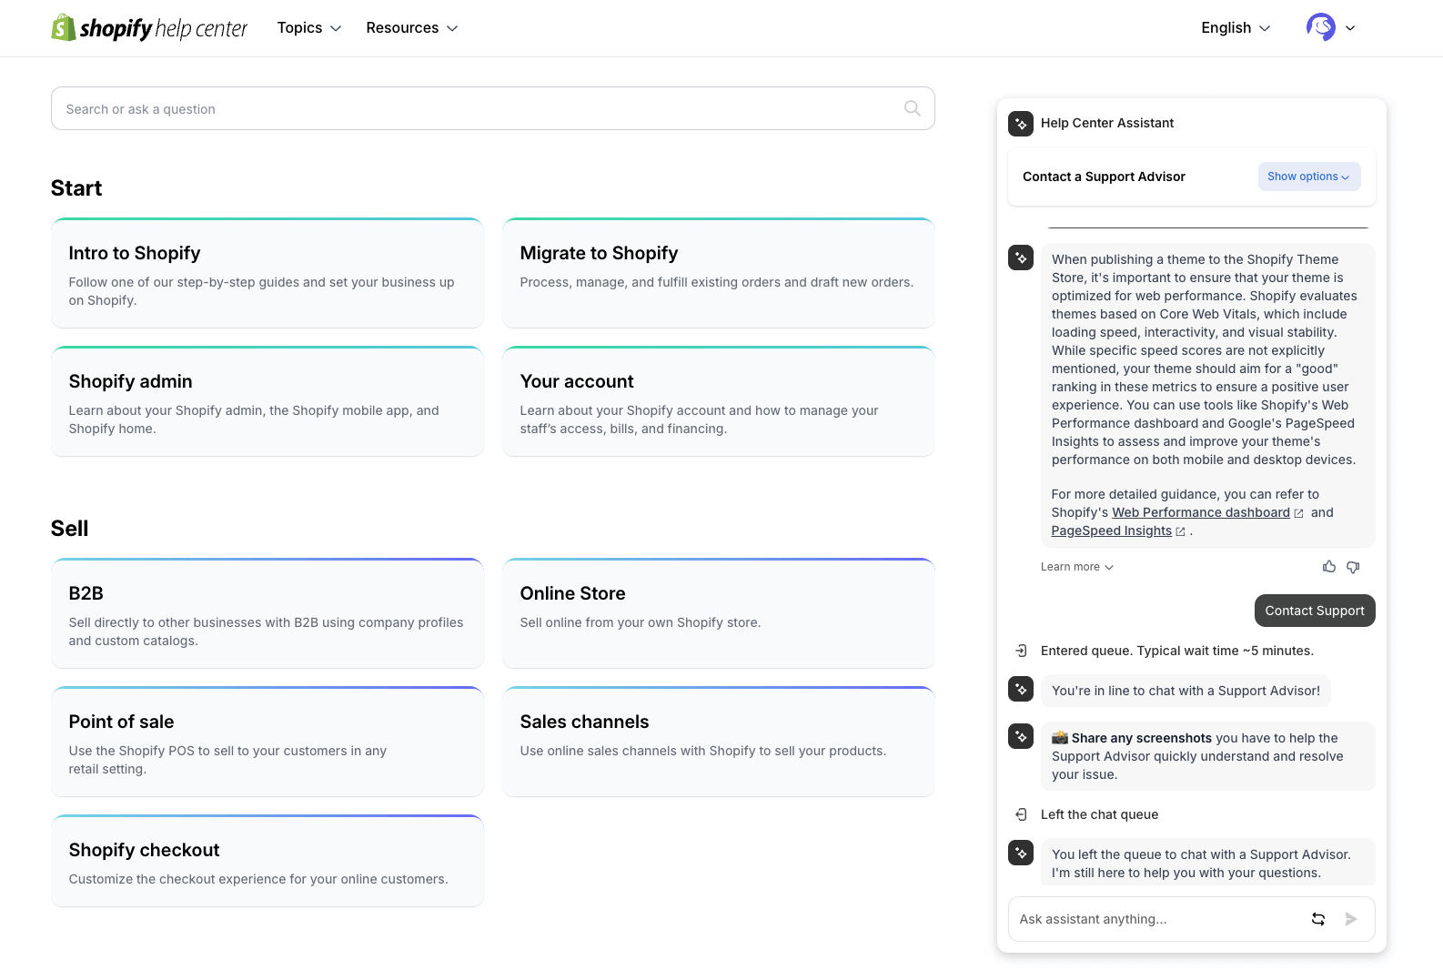Click assistant avatar beside 'You left the queue' message

pyautogui.click(x=1021, y=853)
